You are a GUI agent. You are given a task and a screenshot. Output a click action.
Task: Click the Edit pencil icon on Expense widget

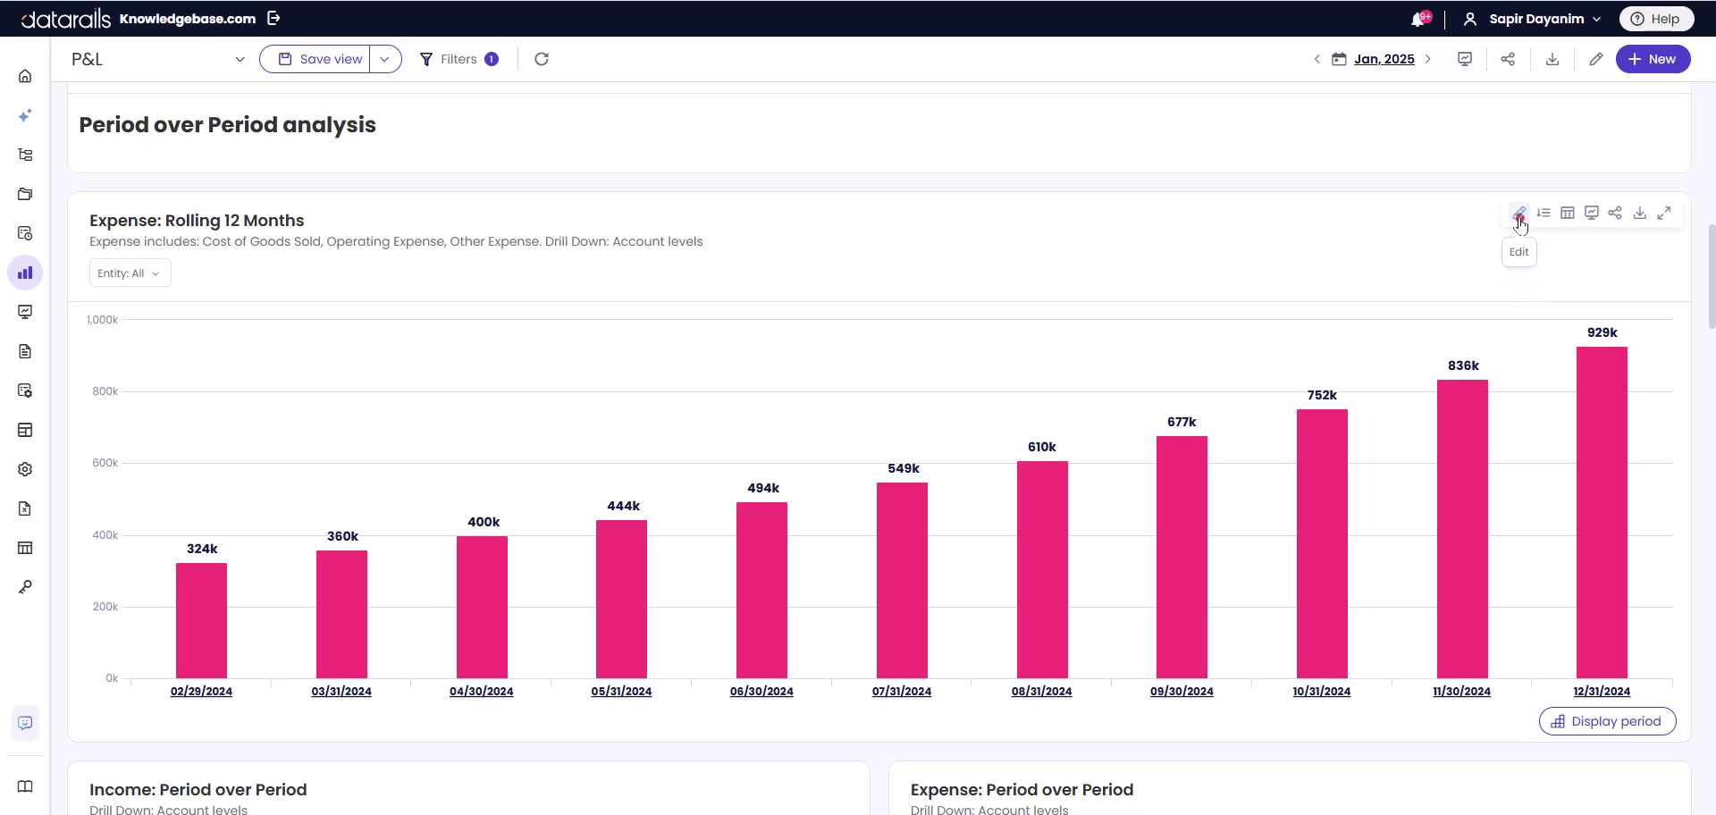click(1518, 213)
